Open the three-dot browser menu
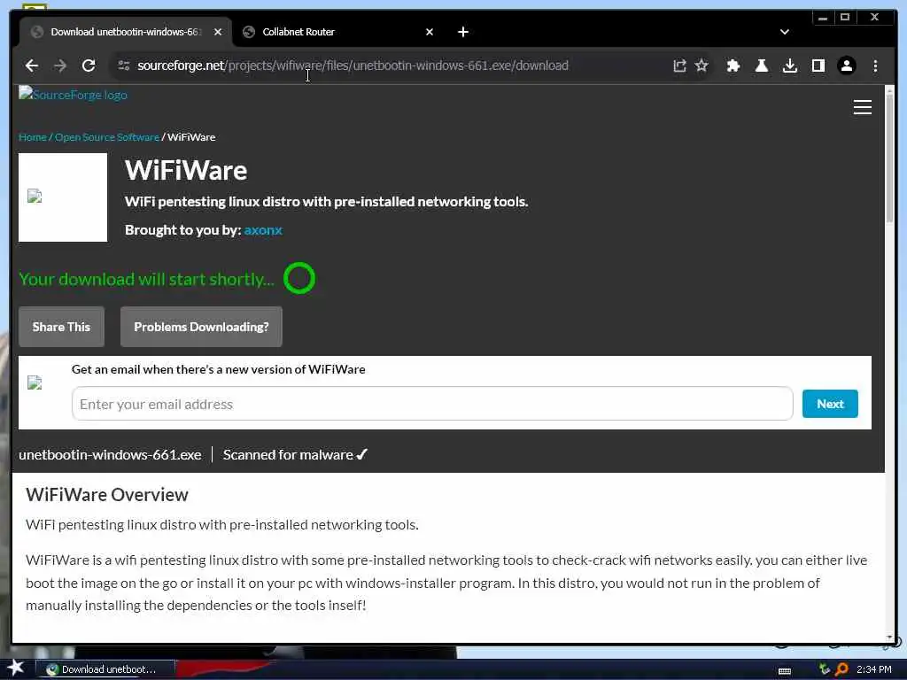Image resolution: width=907 pixels, height=680 pixels. (x=875, y=66)
